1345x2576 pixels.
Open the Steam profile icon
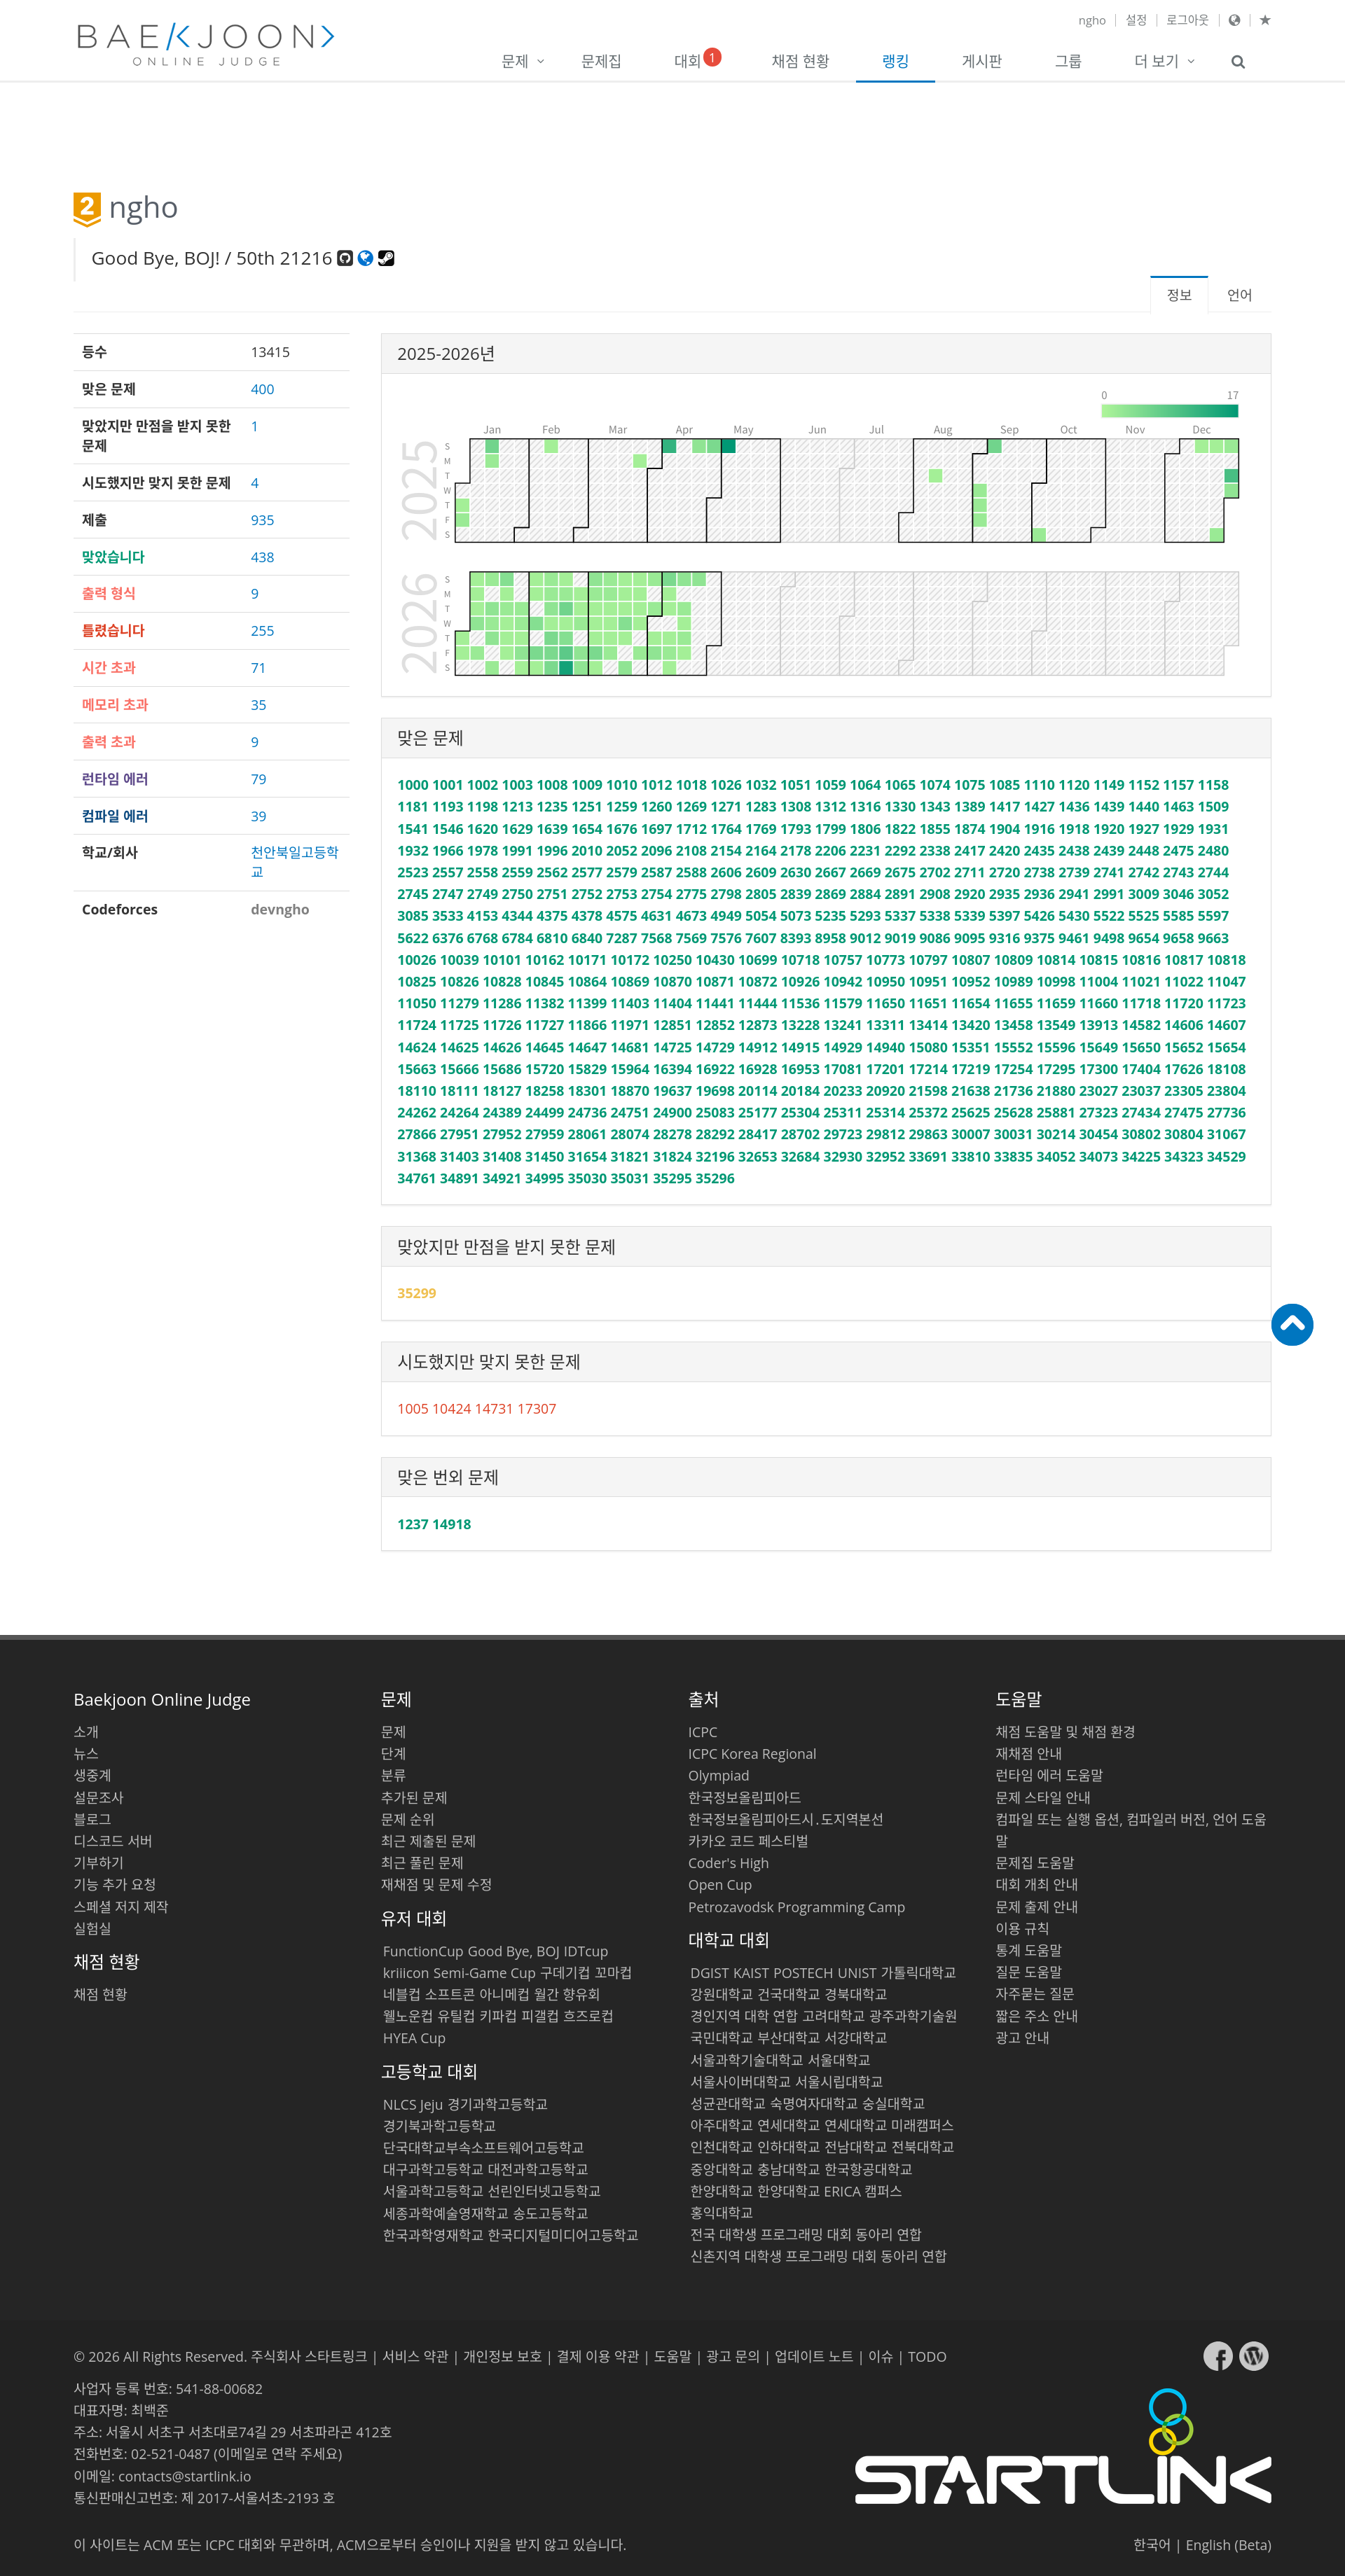[x=386, y=258]
